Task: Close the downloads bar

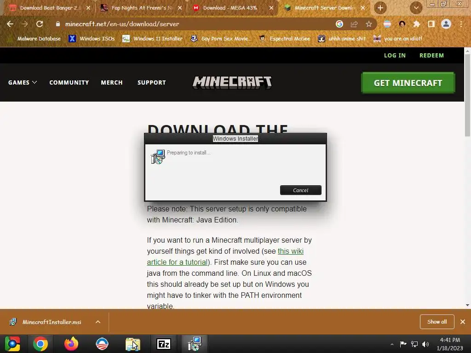Action: click(x=463, y=322)
